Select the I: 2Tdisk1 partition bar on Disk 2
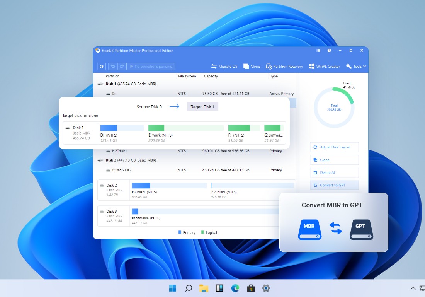Screen dimensions: 425x297 coord(169,186)
